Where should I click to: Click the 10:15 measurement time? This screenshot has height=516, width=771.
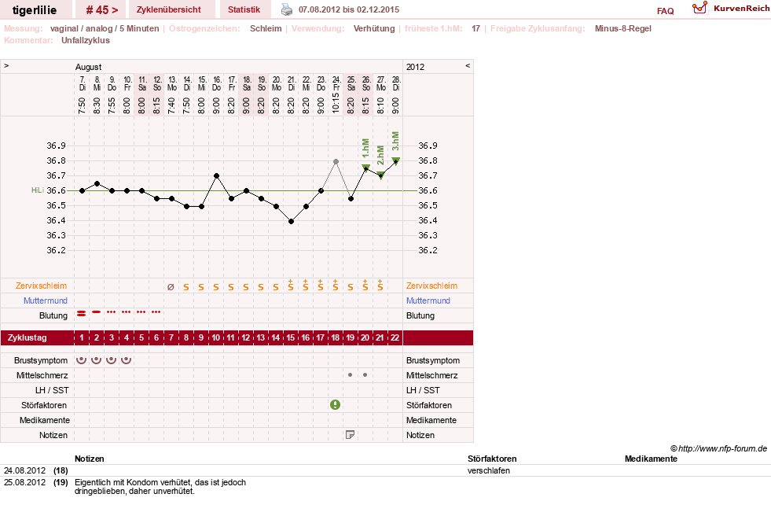pyautogui.click(x=336, y=103)
